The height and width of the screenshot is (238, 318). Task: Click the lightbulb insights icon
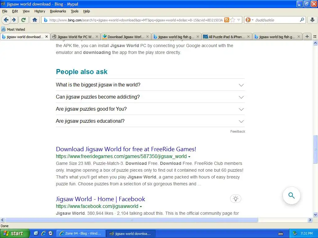tap(235, 199)
